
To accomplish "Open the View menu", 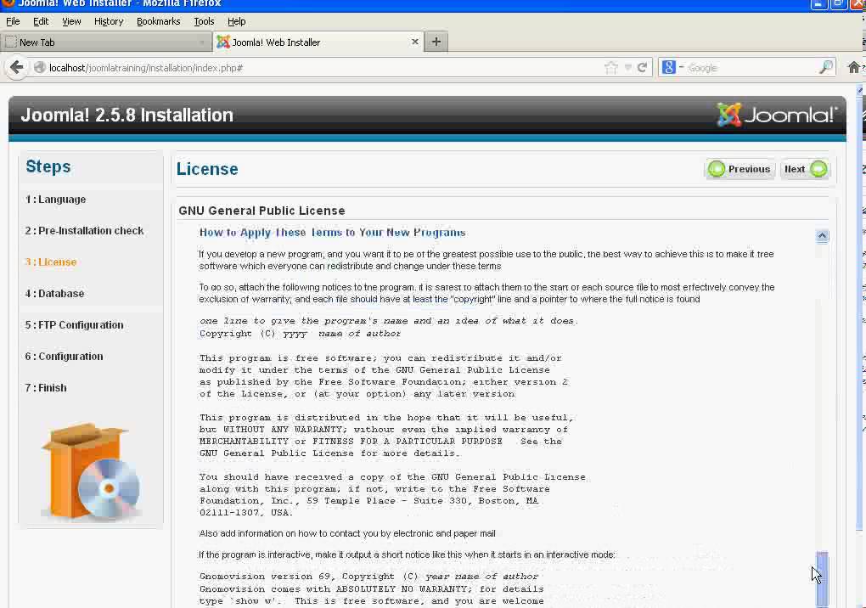I will [x=71, y=21].
